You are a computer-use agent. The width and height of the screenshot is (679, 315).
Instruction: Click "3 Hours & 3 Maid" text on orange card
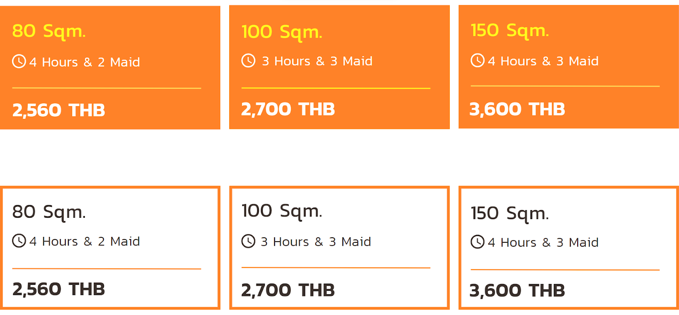tap(317, 61)
